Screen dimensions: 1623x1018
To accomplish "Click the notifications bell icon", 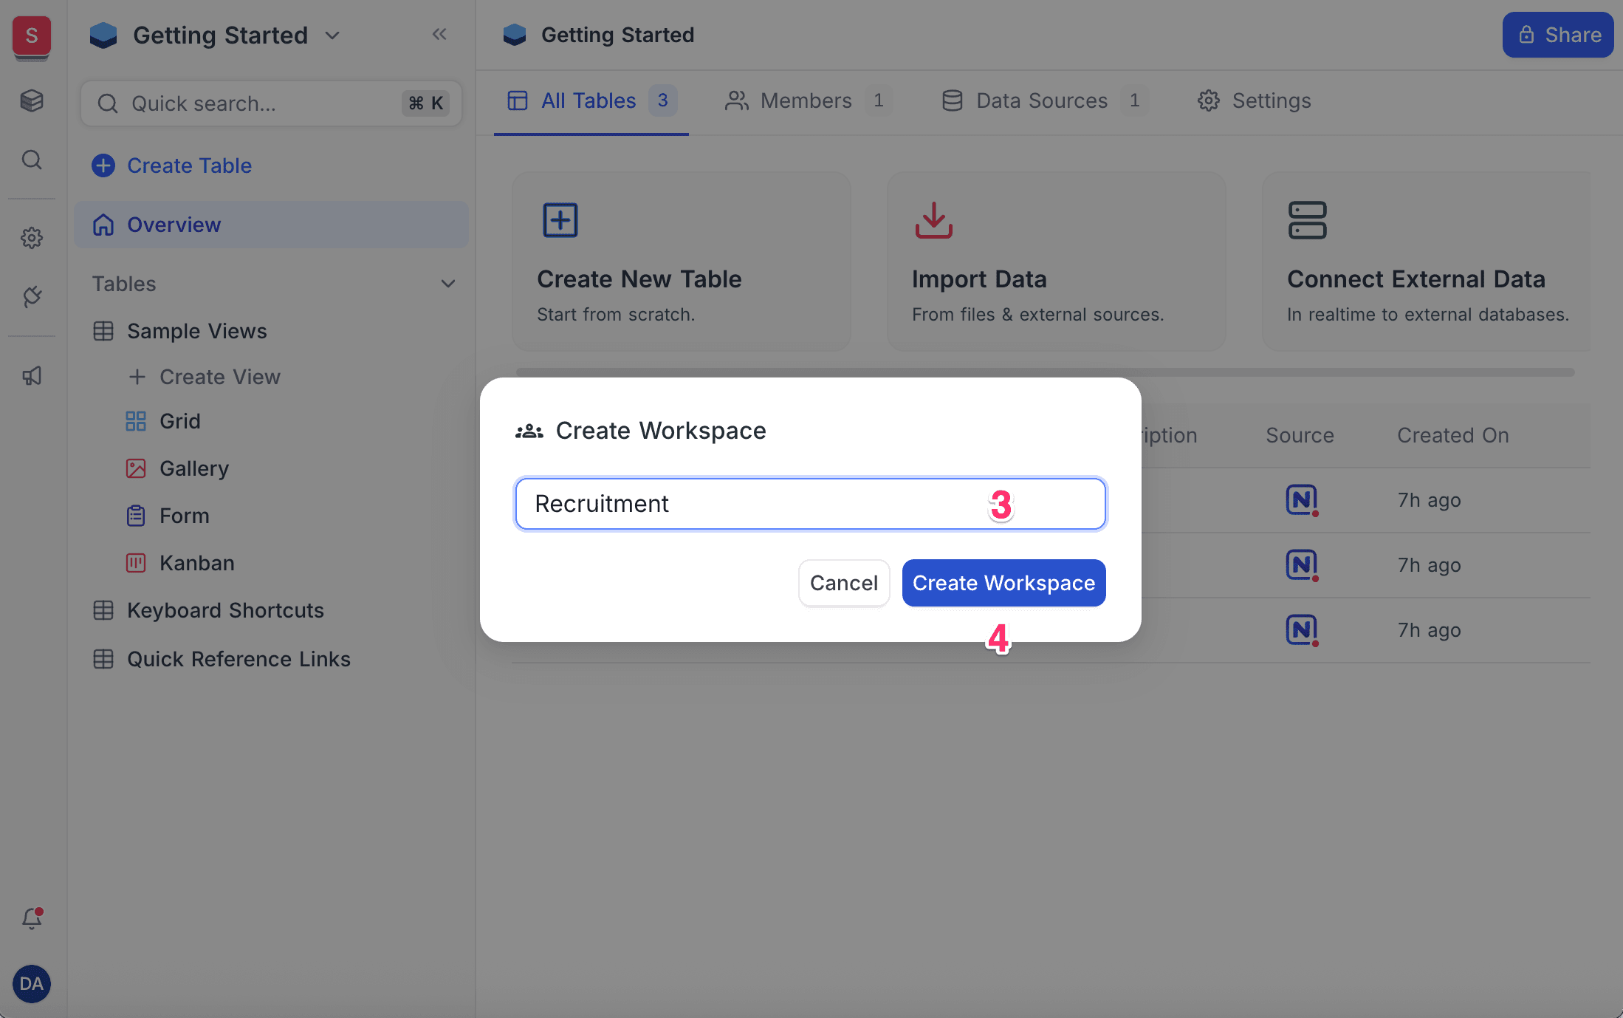I will [31, 918].
